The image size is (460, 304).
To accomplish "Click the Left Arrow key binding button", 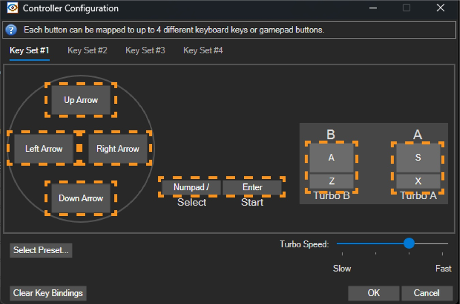I will point(44,149).
